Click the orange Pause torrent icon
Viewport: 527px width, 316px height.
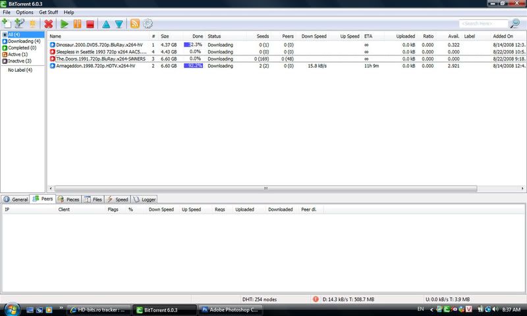[x=77, y=24]
